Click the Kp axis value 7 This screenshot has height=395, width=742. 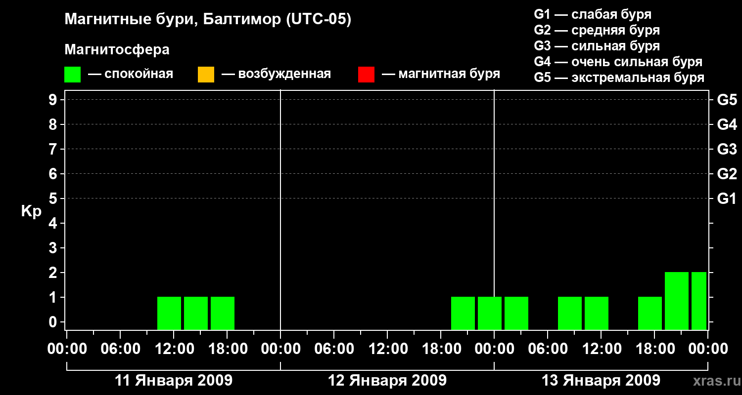[53, 149]
